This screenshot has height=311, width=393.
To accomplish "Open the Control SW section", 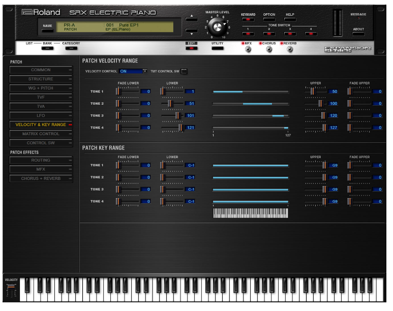I will (41, 143).
